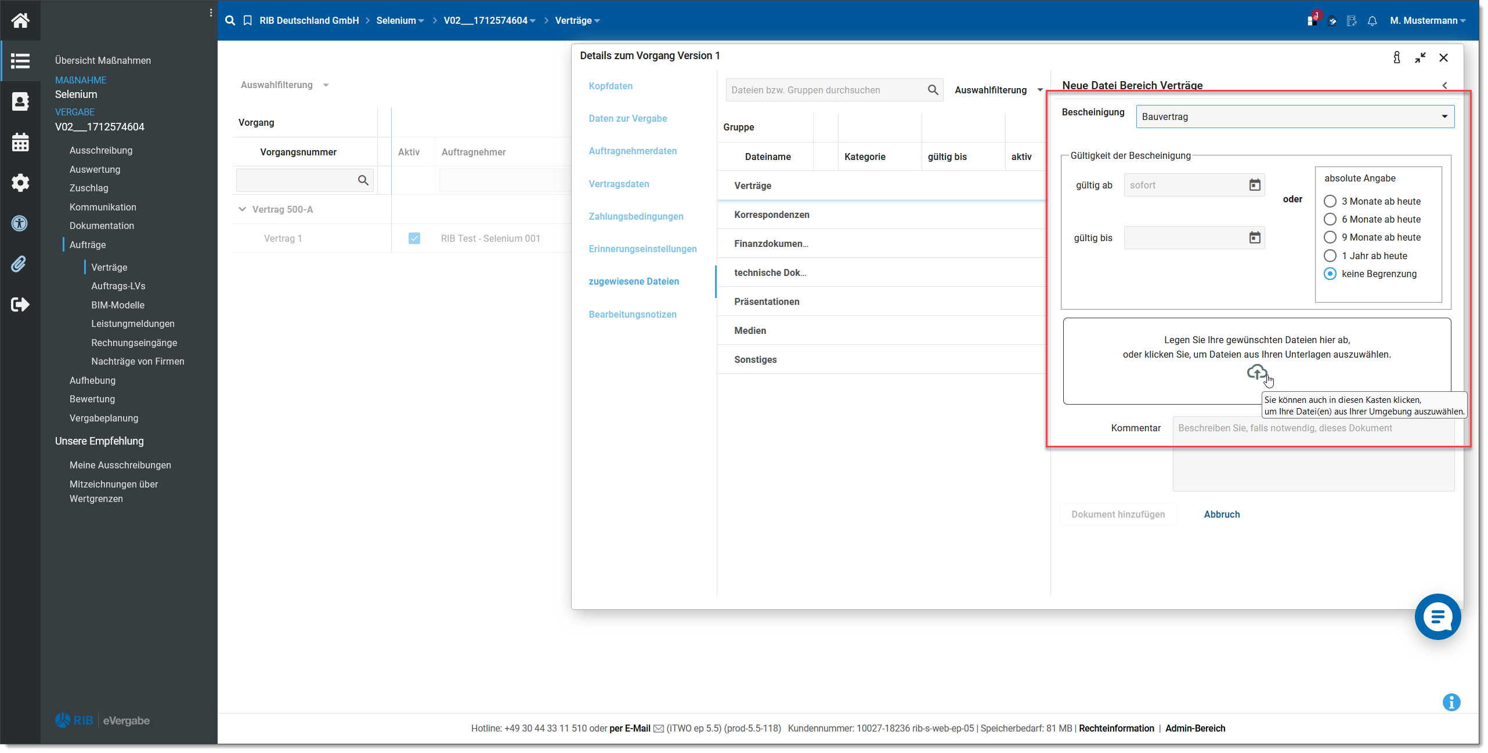Open the apps icon with red badge

[x=1312, y=20]
